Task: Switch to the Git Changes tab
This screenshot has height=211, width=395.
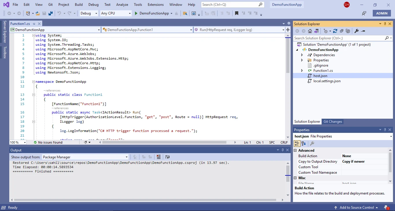Action: (333, 122)
